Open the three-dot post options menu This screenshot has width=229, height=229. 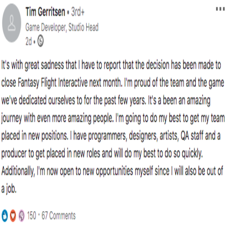tap(220, 9)
